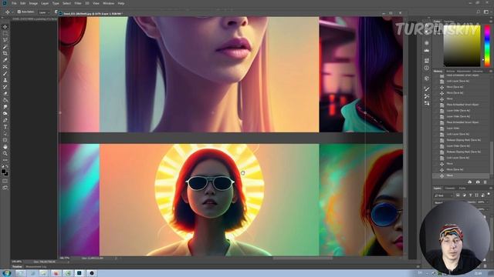The width and height of the screenshot is (494, 277).
Task: Open the Image menu
Action: [x=33, y=3]
